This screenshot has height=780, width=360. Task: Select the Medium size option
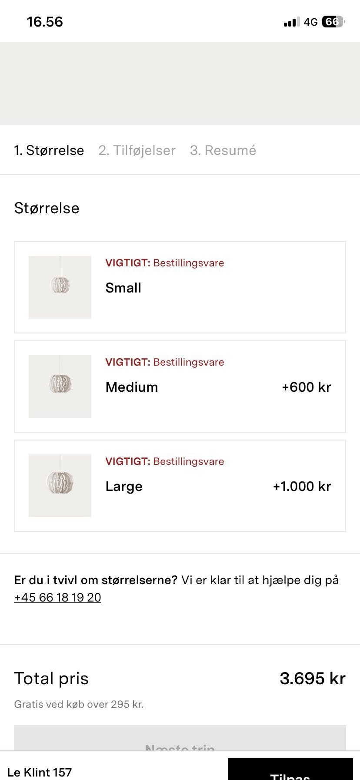pyautogui.click(x=180, y=387)
